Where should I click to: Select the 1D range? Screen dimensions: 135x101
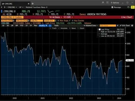[3, 26]
